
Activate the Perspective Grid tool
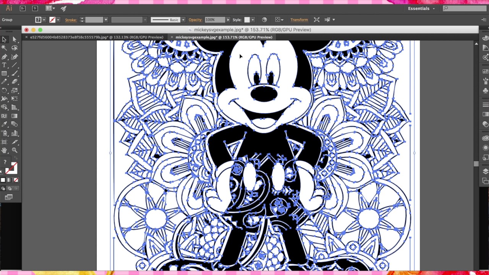pos(15,107)
